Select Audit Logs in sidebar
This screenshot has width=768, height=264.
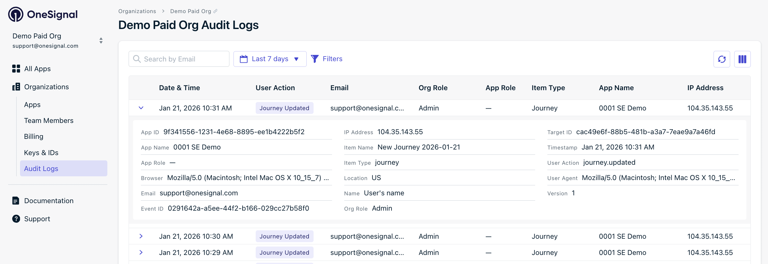tap(64, 169)
